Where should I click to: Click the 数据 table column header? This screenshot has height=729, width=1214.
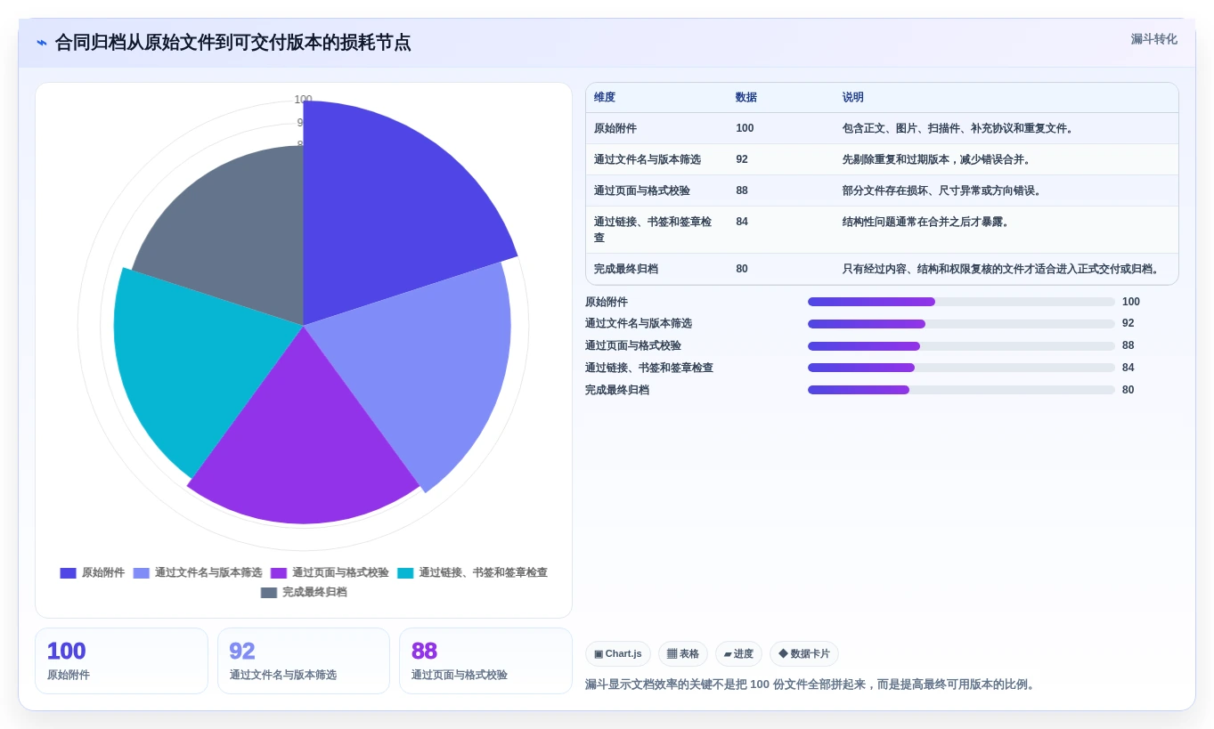click(x=746, y=98)
